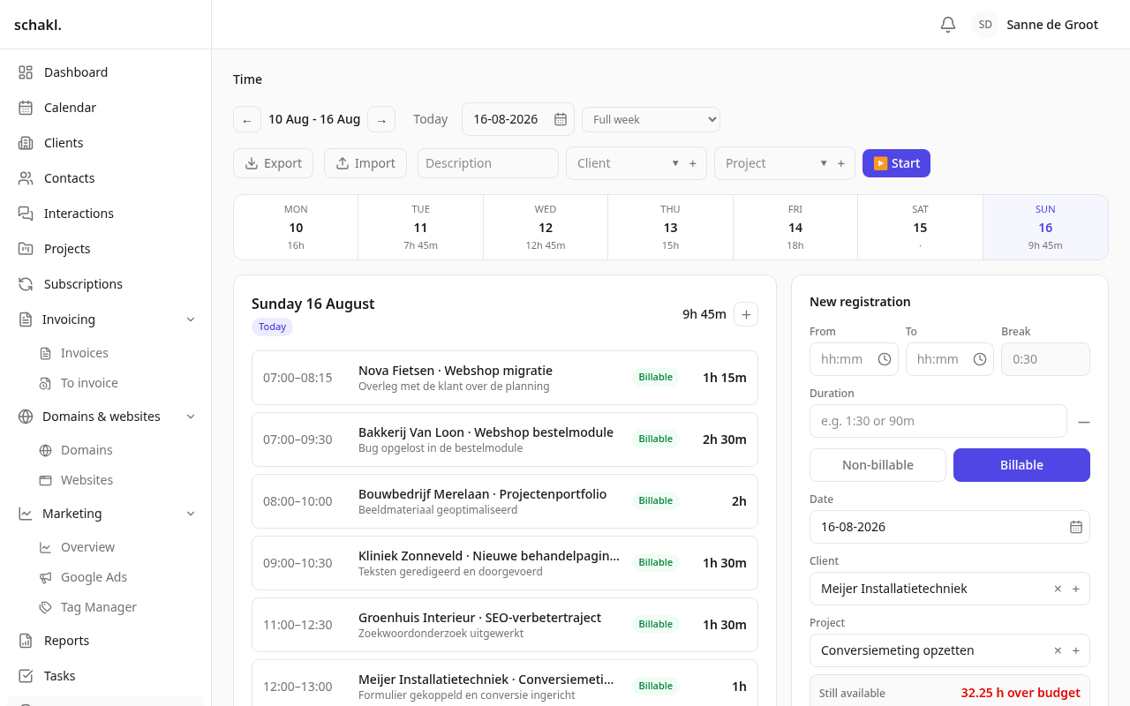1130x706 pixels.
Task: Click the Invoices document icon
Action: [45, 353]
